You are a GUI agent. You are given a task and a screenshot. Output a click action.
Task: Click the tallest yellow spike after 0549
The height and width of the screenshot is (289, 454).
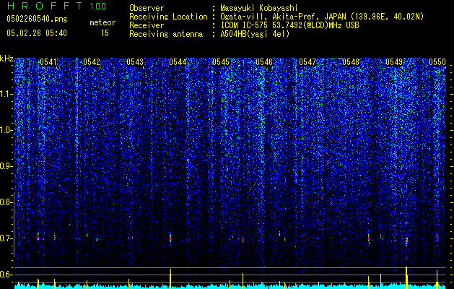click(406, 277)
